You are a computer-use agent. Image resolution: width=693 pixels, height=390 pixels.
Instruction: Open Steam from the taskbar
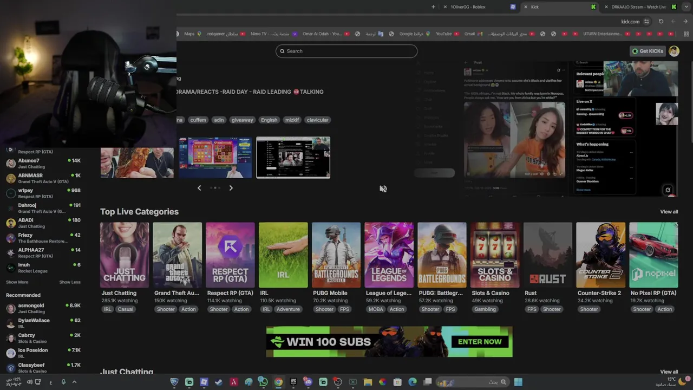tap(218, 382)
